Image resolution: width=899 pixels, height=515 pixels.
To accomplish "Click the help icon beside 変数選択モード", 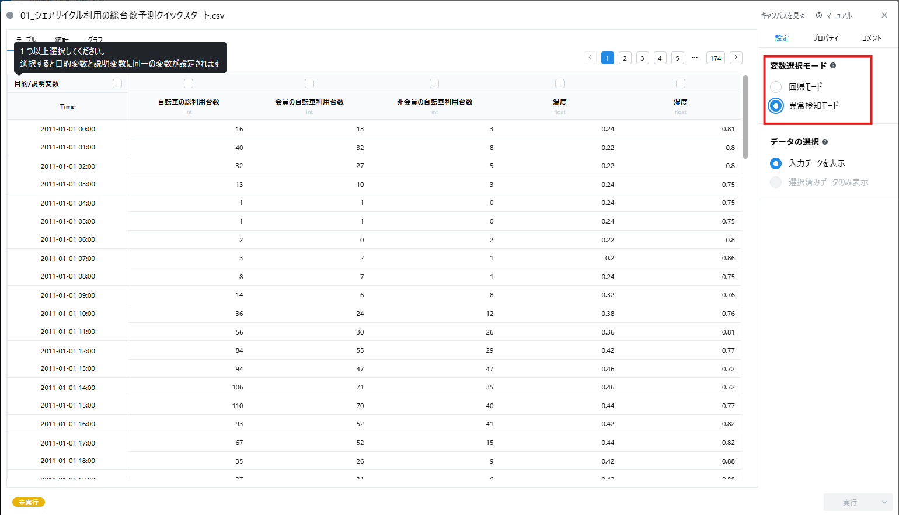I will coord(833,66).
